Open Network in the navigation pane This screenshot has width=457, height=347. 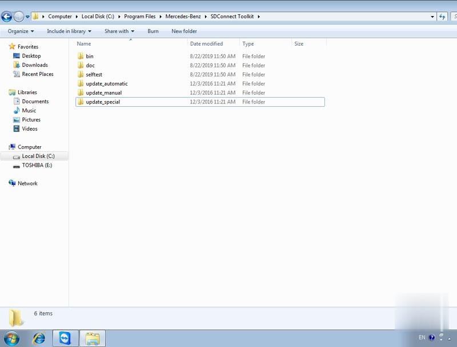pos(27,184)
